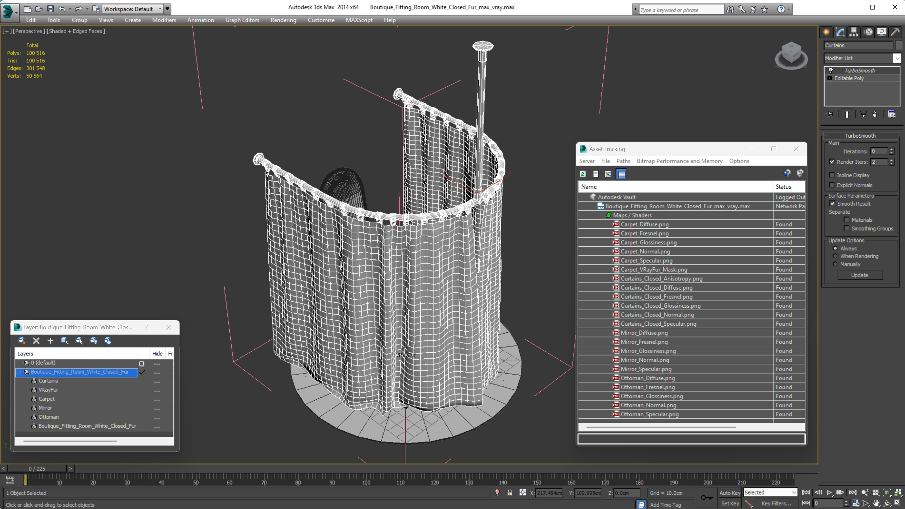Open the Selected key filter dropdown

tap(770, 493)
